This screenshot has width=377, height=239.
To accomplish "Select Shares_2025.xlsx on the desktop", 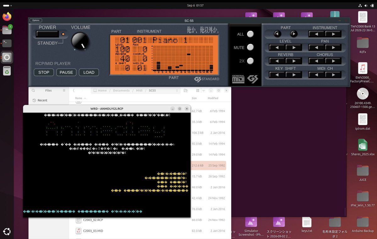I will tap(363, 147).
